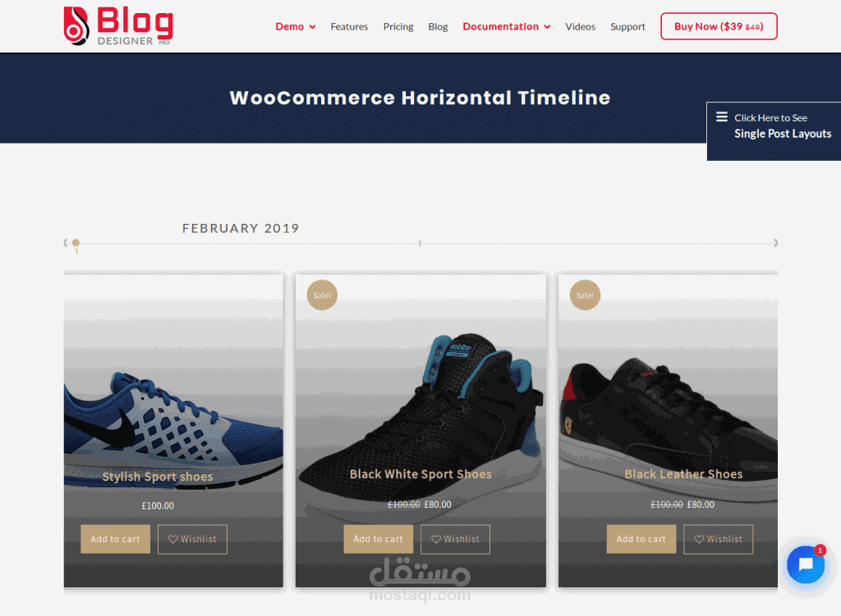Image resolution: width=841 pixels, height=616 pixels.
Task: Add Black White Sport Shoes to Wishlist
Action: click(x=455, y=539)
